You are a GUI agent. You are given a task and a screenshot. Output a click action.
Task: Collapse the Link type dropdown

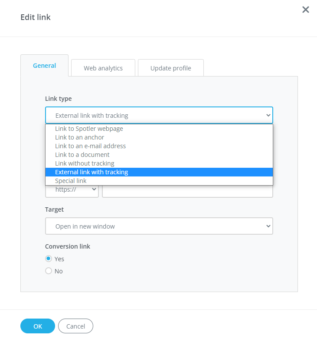(159, 116)
